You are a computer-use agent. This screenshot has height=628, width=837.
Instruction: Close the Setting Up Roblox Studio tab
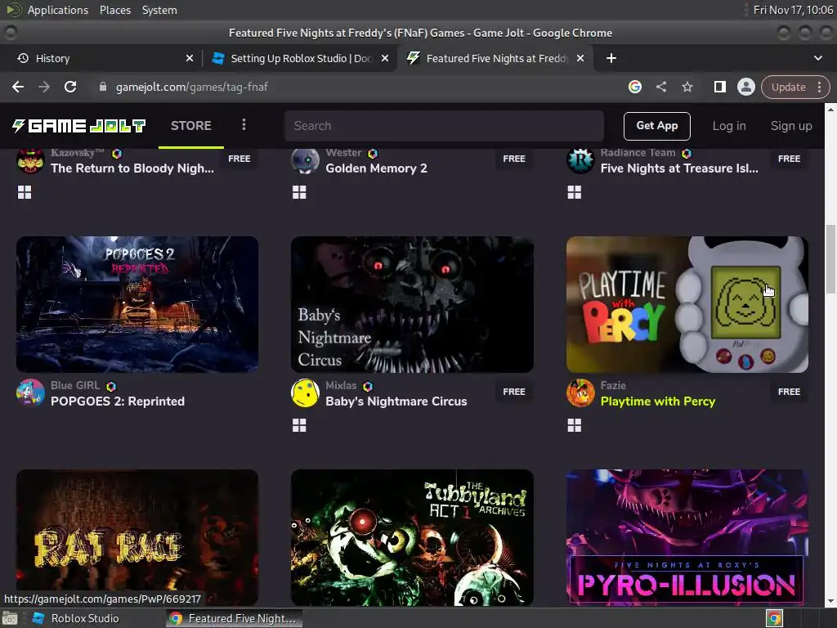(384, 58)
